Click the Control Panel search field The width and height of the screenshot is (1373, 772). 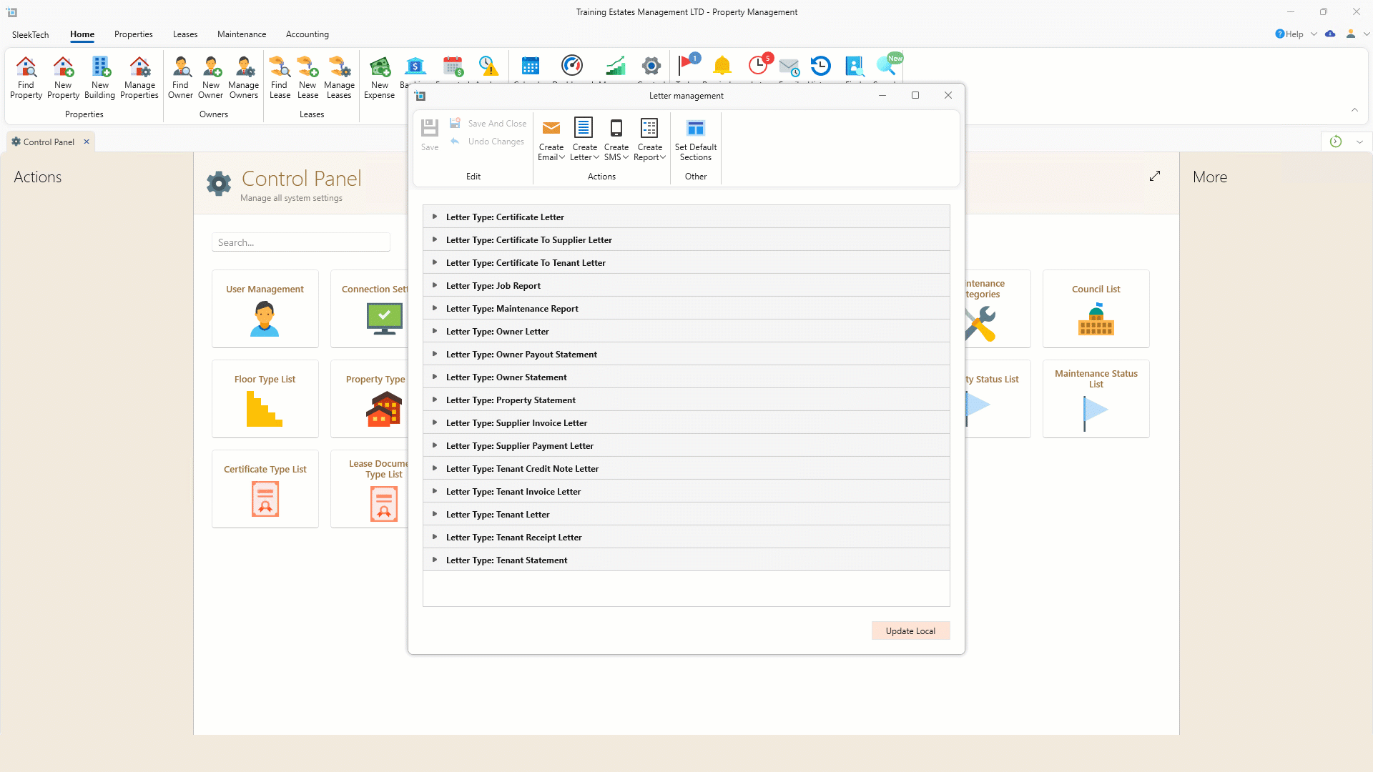click(300, 242)
